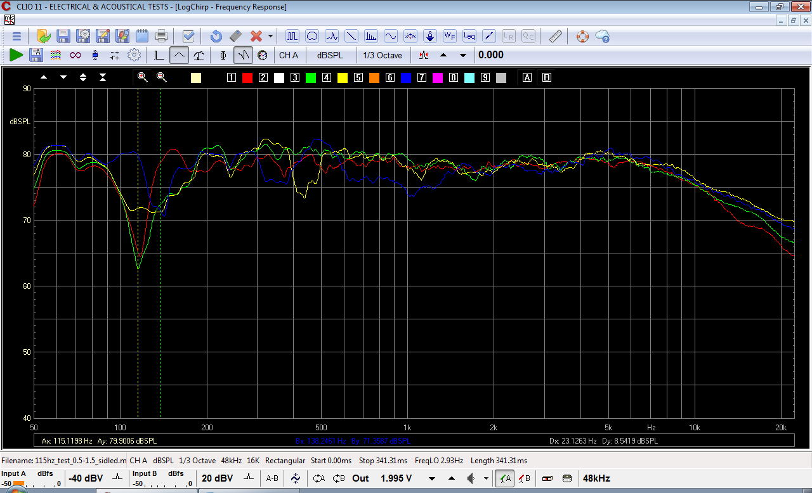Toggle overlay 3 checkbox
This screenshot has width=812, height=493.
coord(295,77)
